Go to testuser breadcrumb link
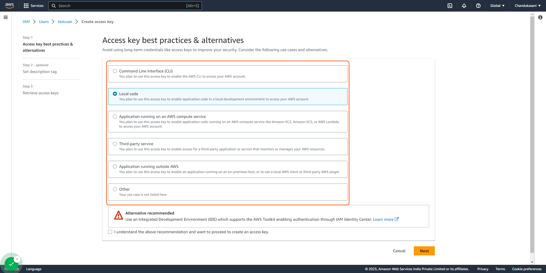 tap(65, 22)
